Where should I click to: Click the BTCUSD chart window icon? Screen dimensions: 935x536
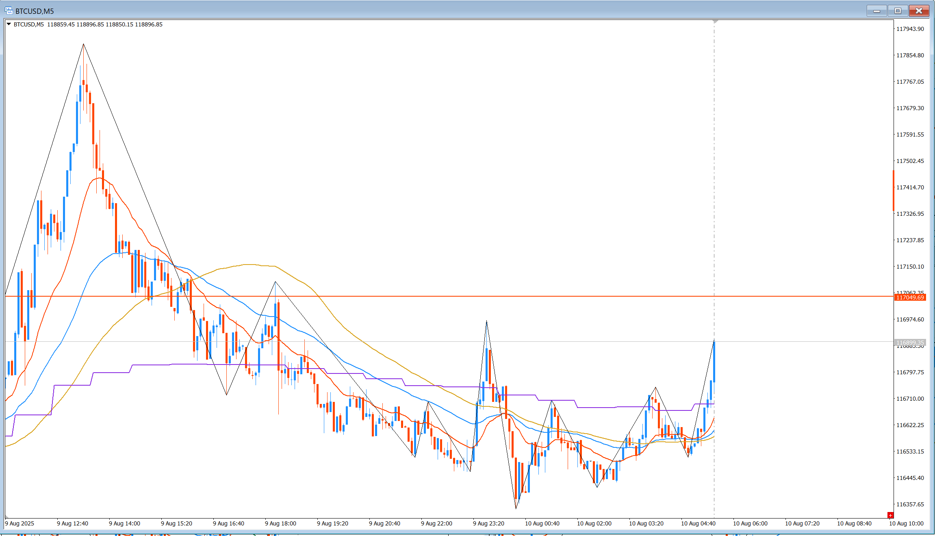click(9, 11)
